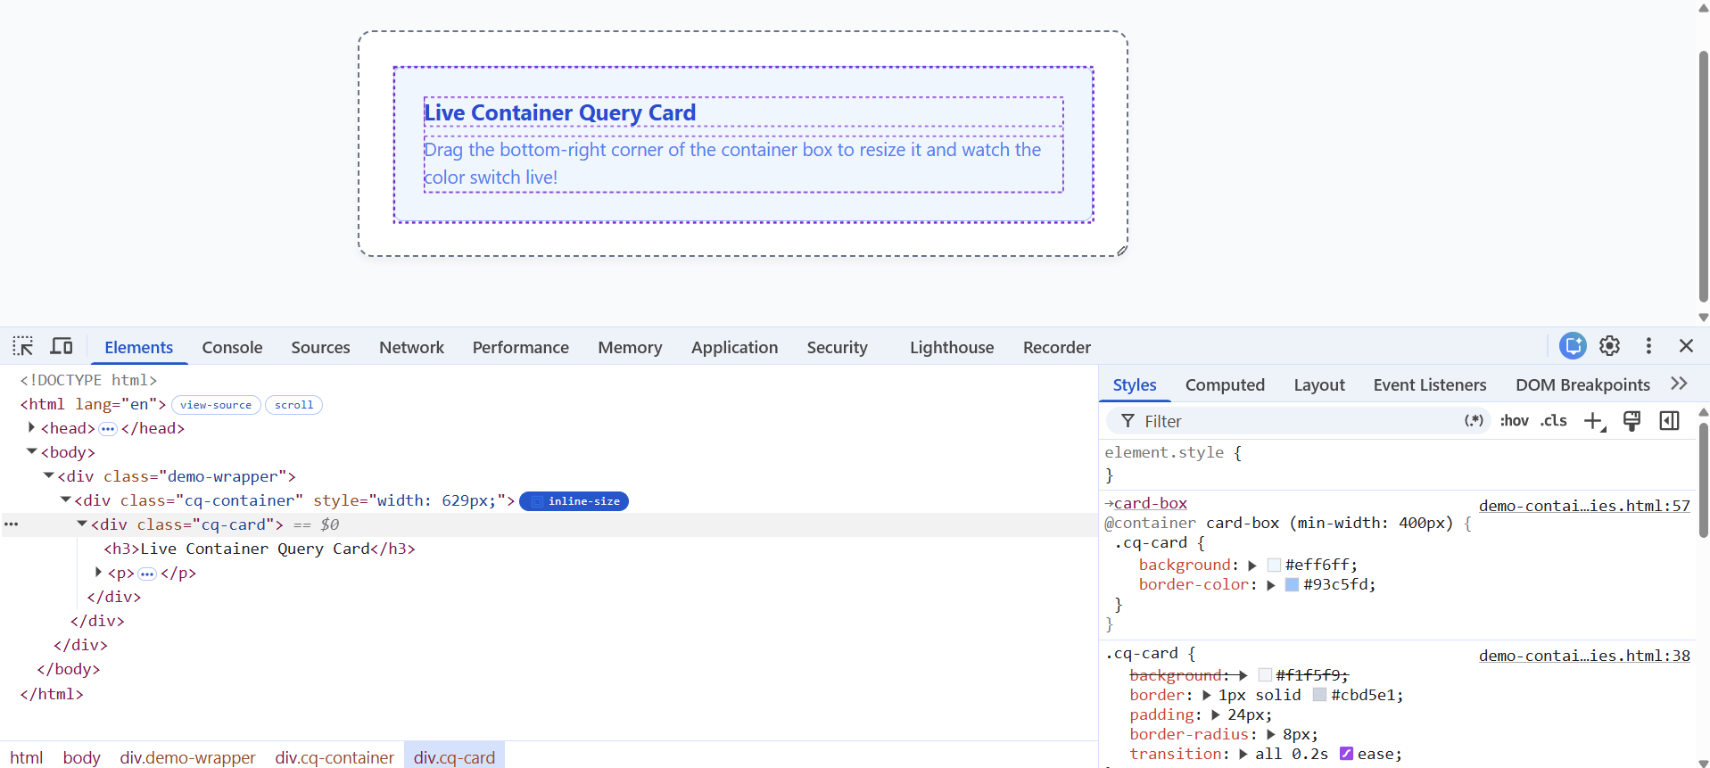Toggle the device toolbar icon
The image size is (1710, 768).
(62, 346)
